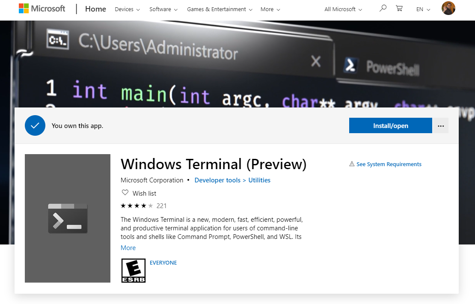Open the EVERYONE rating link
The height and width of the screenshot is (304, 475).
(x=163, y=263)
